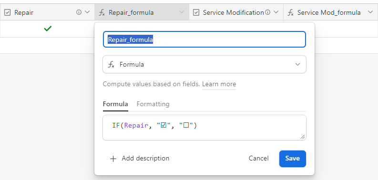The height and width of the screenshot is (180, 378).
Task: Click the info icon beside Service Modification
Action: (x=267, y=12)
